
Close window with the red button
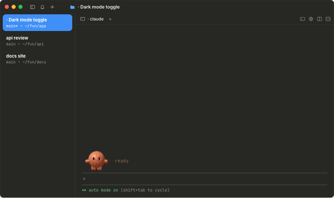click(7, 7)
